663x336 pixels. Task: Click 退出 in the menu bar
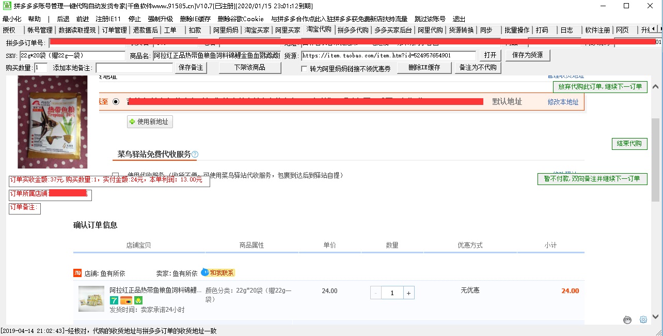coord(459,19)
